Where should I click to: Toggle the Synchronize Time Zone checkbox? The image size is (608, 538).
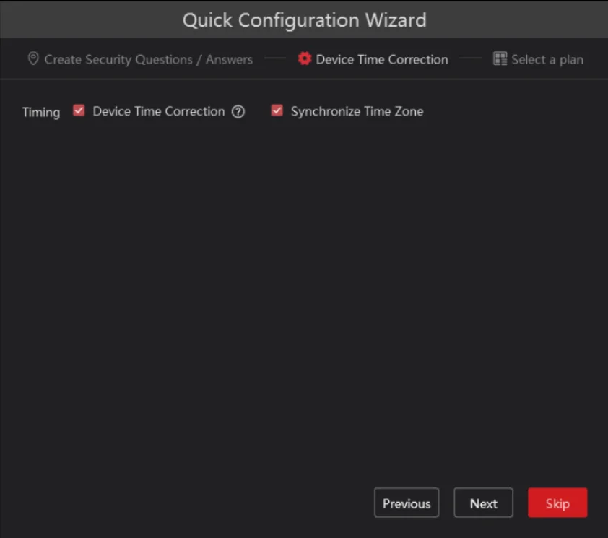click(x=277, y=110)
